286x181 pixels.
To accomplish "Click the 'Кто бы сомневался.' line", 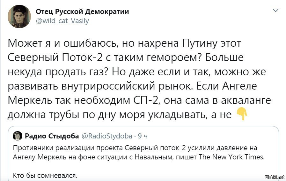I will (x=45, y=176).
